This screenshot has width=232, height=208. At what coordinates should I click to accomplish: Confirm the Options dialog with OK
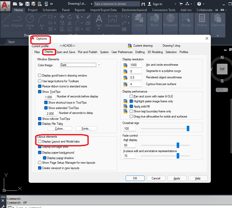pyautogui.click(x=135, y=178)
